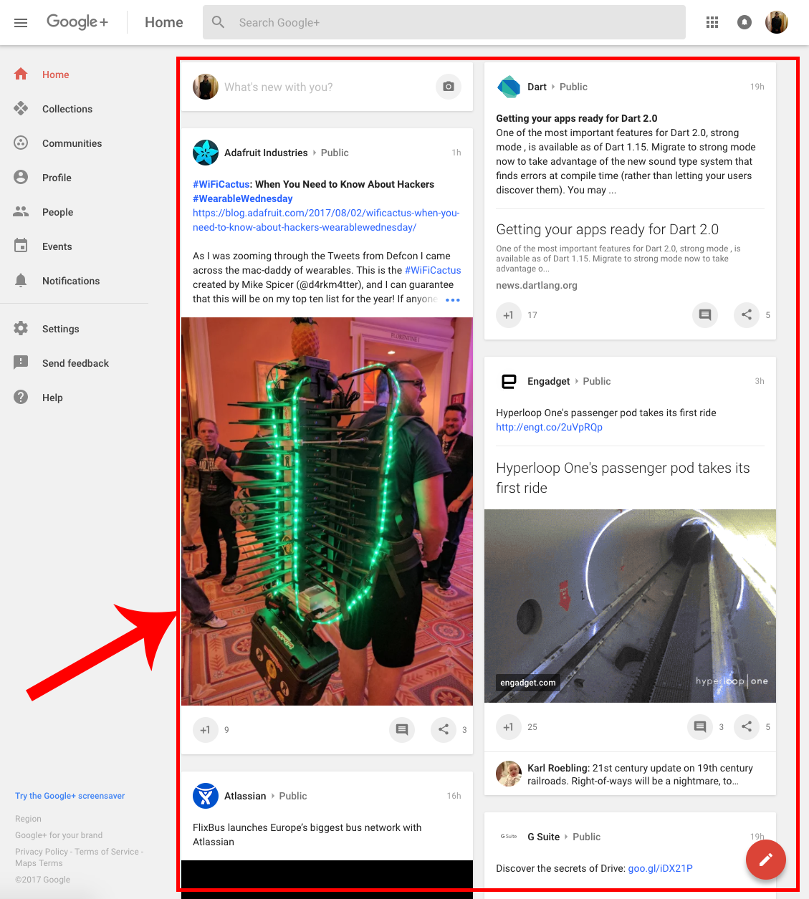
Task: Click the #WearableWednesday hashtag
Action: tap(243, 198)
